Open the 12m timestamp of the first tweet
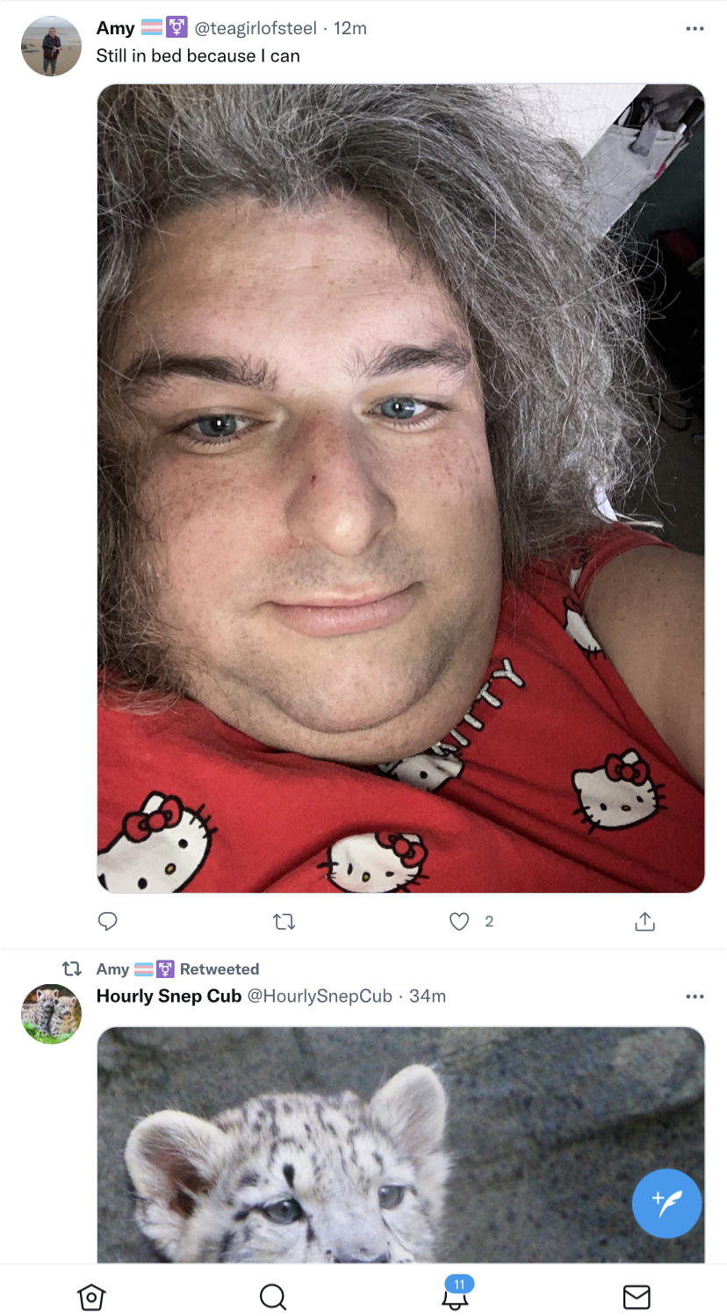This screenshot has width=727, height=1316. (350, 28)
